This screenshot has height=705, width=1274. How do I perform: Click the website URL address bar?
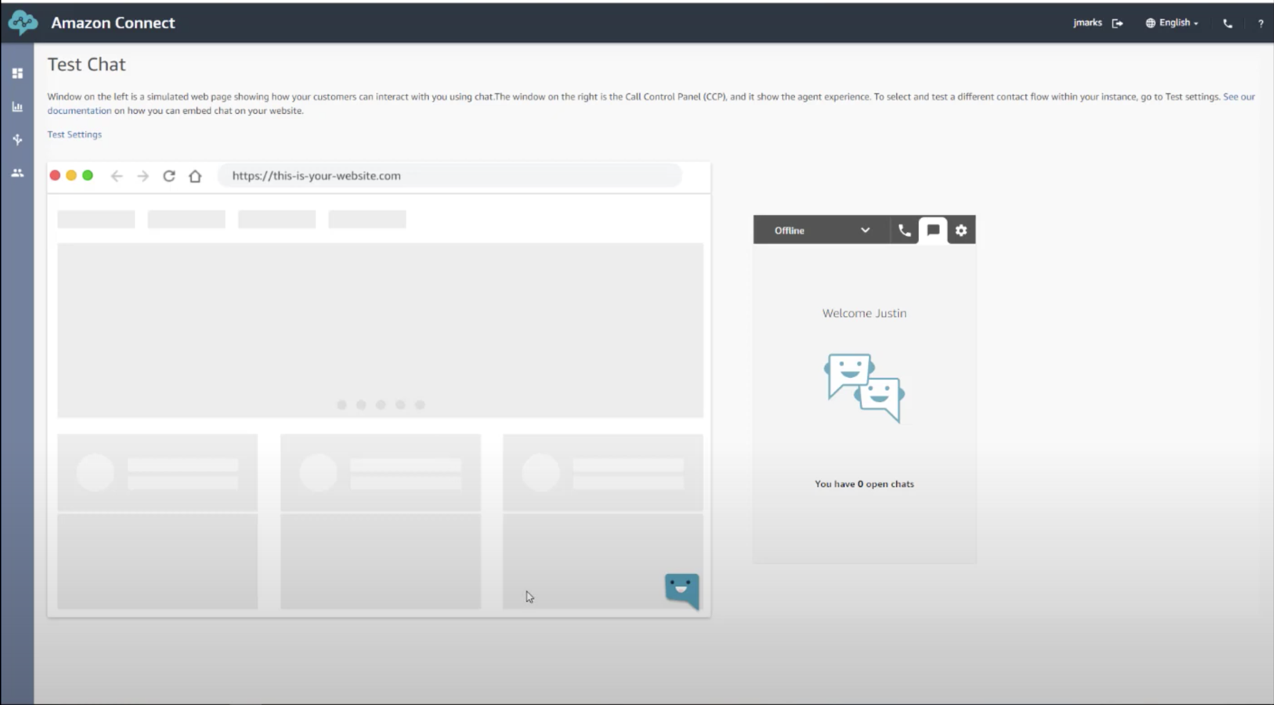(x=450, y=175)
